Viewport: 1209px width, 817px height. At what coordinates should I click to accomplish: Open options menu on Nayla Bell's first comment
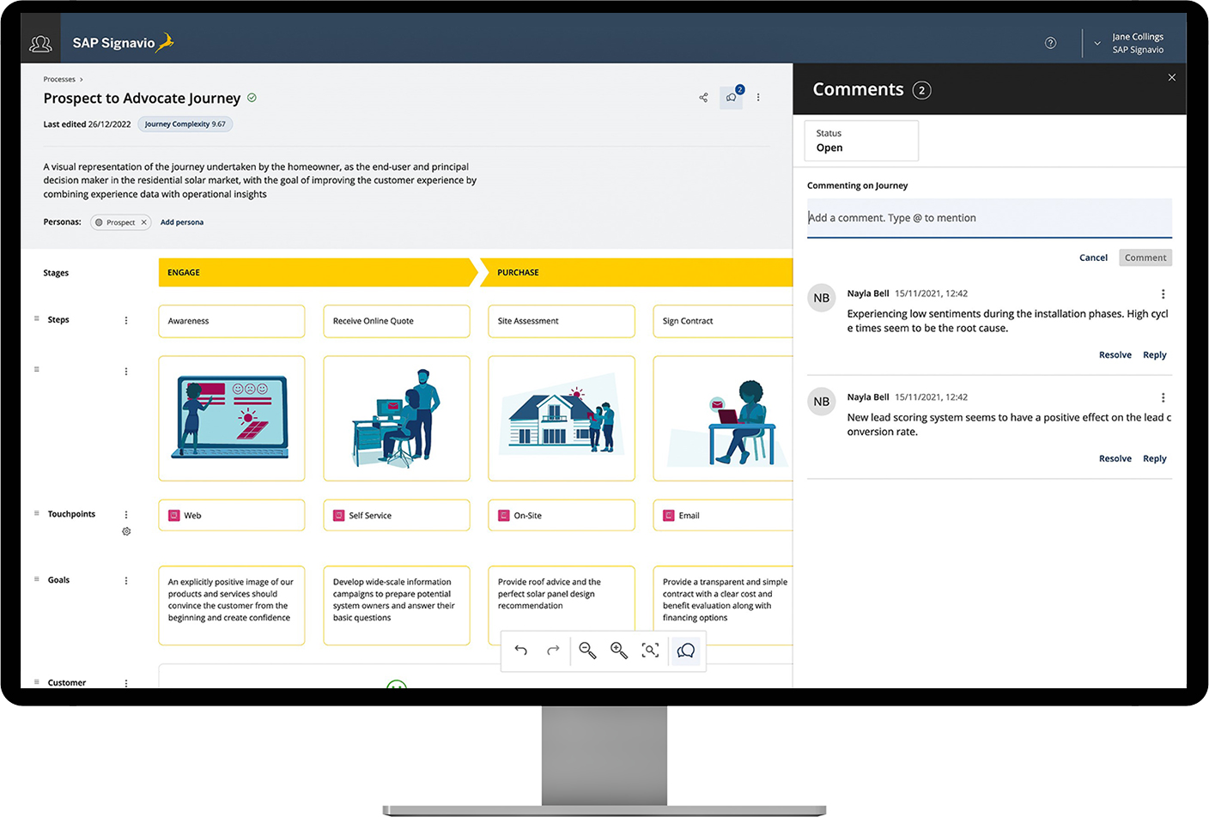click(1163, 293)
